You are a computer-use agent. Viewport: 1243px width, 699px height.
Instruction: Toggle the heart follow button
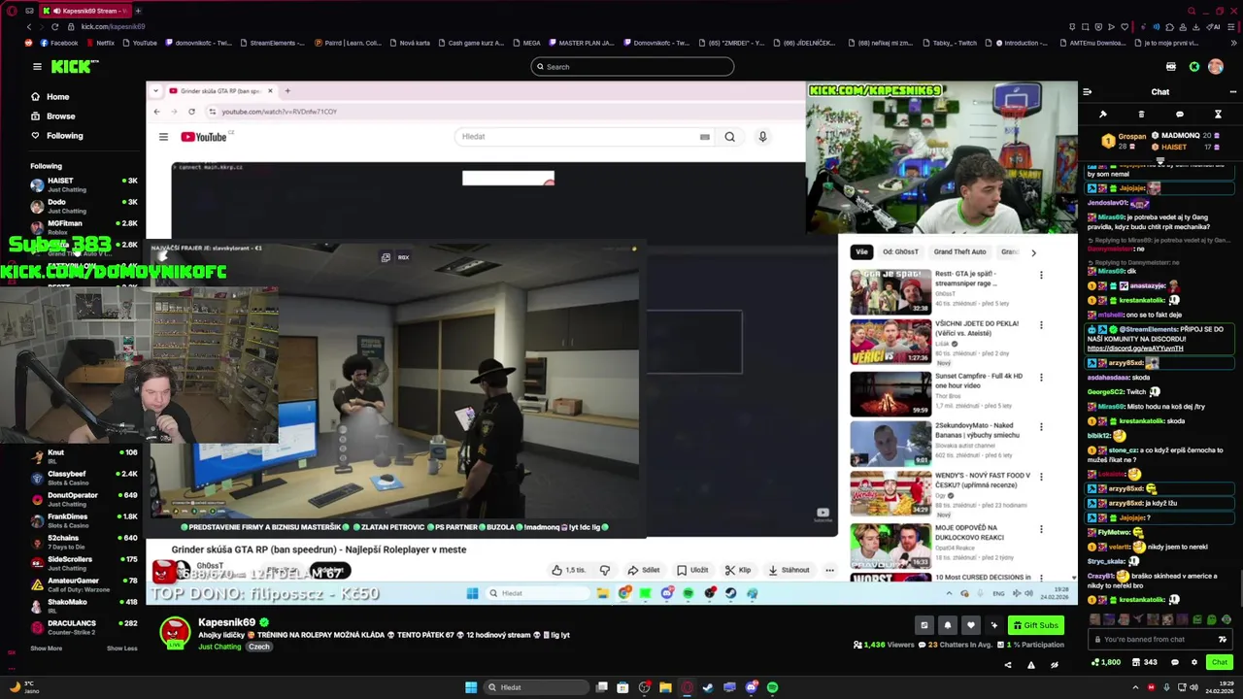pos(970,625)
